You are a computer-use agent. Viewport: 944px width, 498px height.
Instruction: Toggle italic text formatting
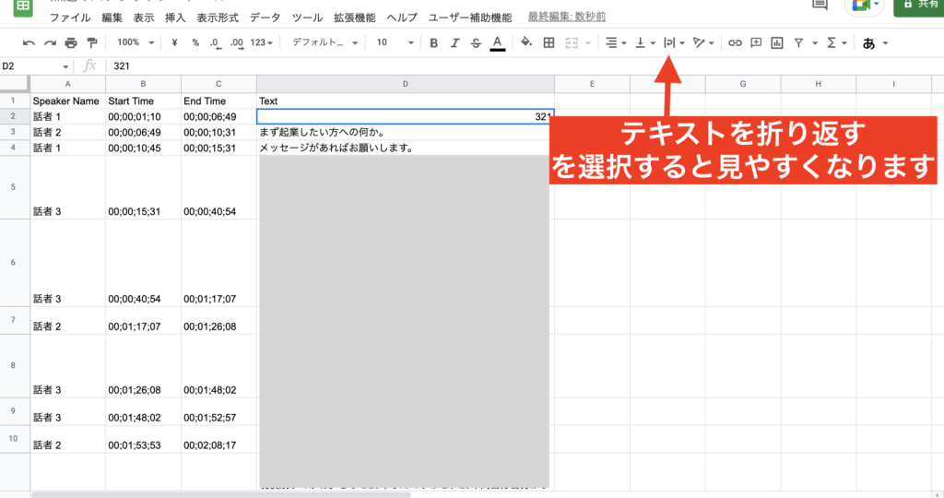pos(454,42)
